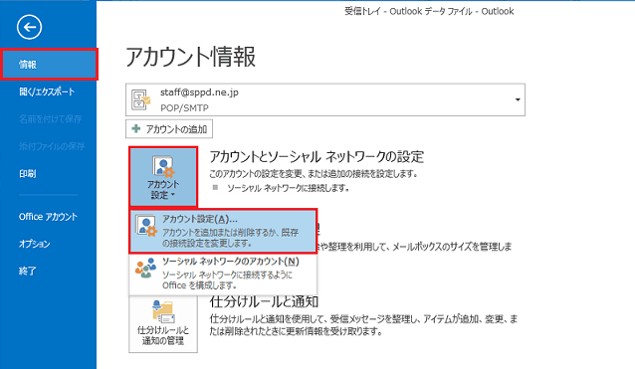Open Office アカウント page
The height and width of the screenshot is (369, 635).
[48, 217]
